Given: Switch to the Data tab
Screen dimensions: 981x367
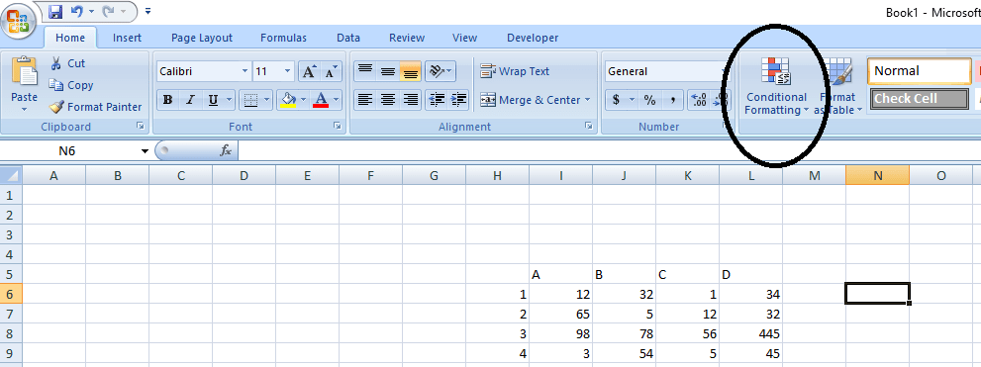Looking at the screenshot, I should (x=347, y=39).
